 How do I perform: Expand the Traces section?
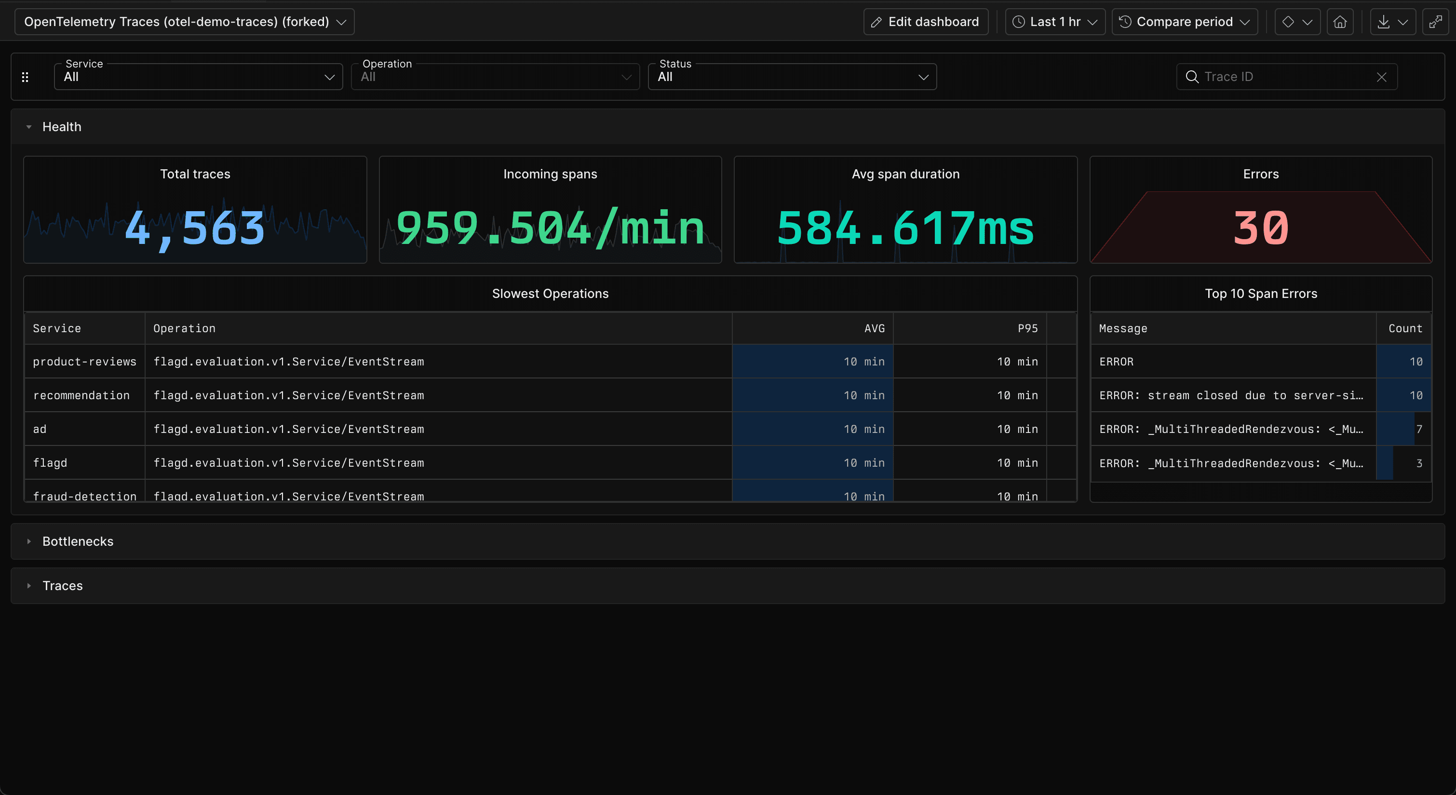[x=29, y=585]
